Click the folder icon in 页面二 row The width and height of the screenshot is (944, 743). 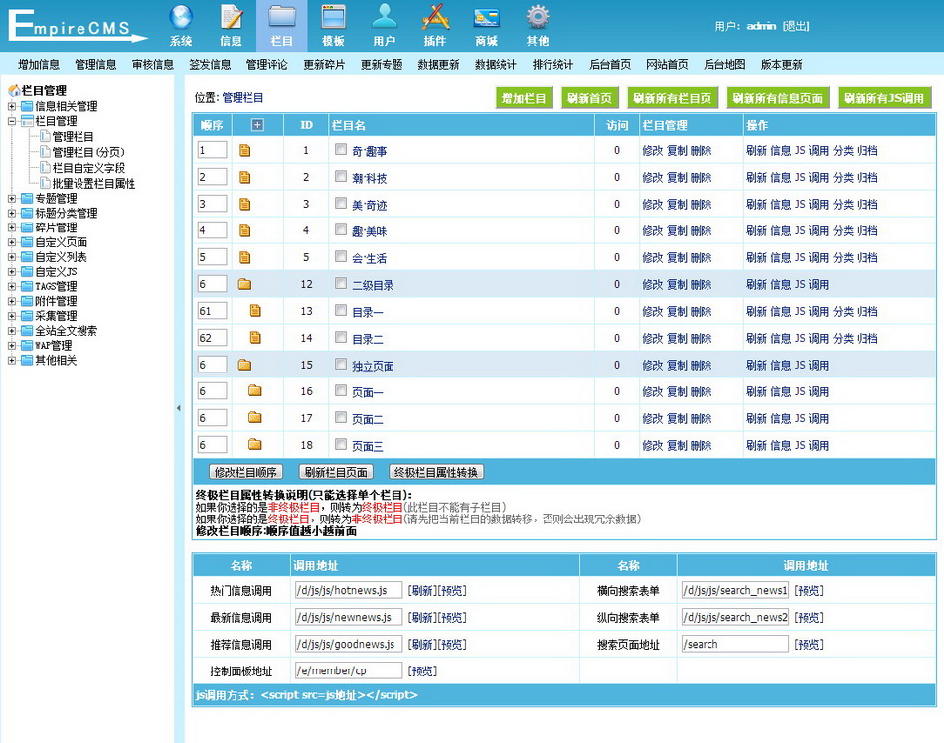click(255, 418)
